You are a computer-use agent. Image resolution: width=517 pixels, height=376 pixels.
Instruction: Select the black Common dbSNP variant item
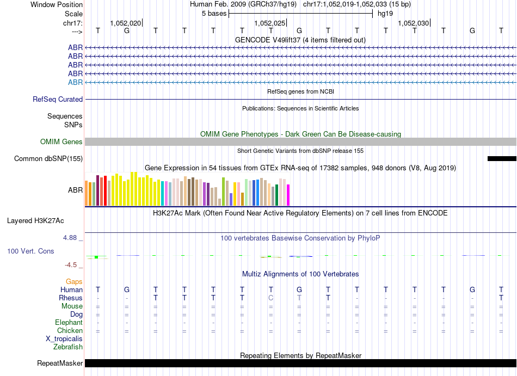[502, 158]
